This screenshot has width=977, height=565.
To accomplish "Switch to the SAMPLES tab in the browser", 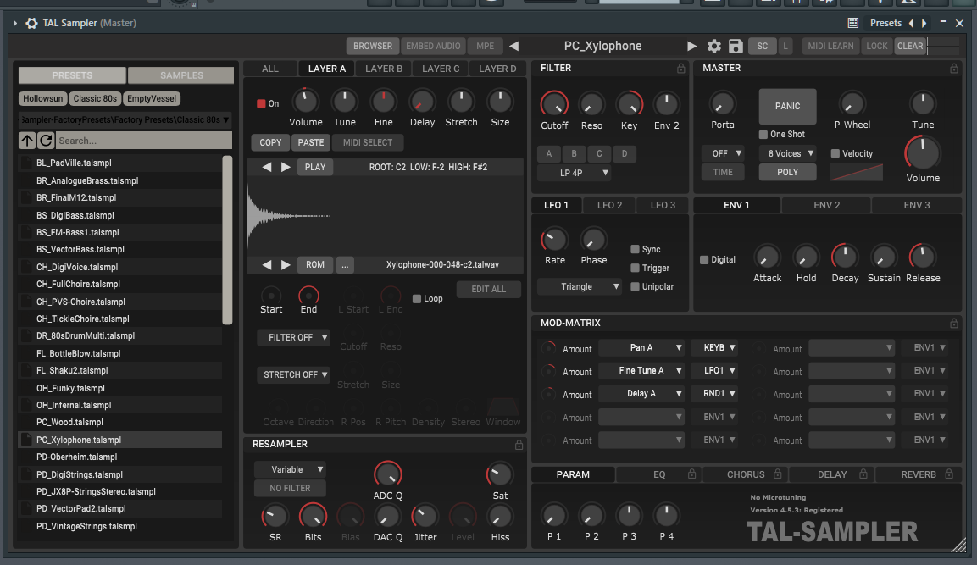I will [x=181, y=75].
